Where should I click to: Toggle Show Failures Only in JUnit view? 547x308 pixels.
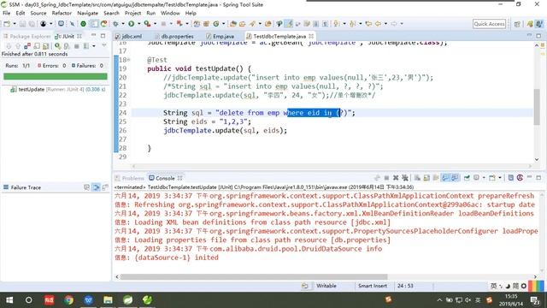coord(27,45)
